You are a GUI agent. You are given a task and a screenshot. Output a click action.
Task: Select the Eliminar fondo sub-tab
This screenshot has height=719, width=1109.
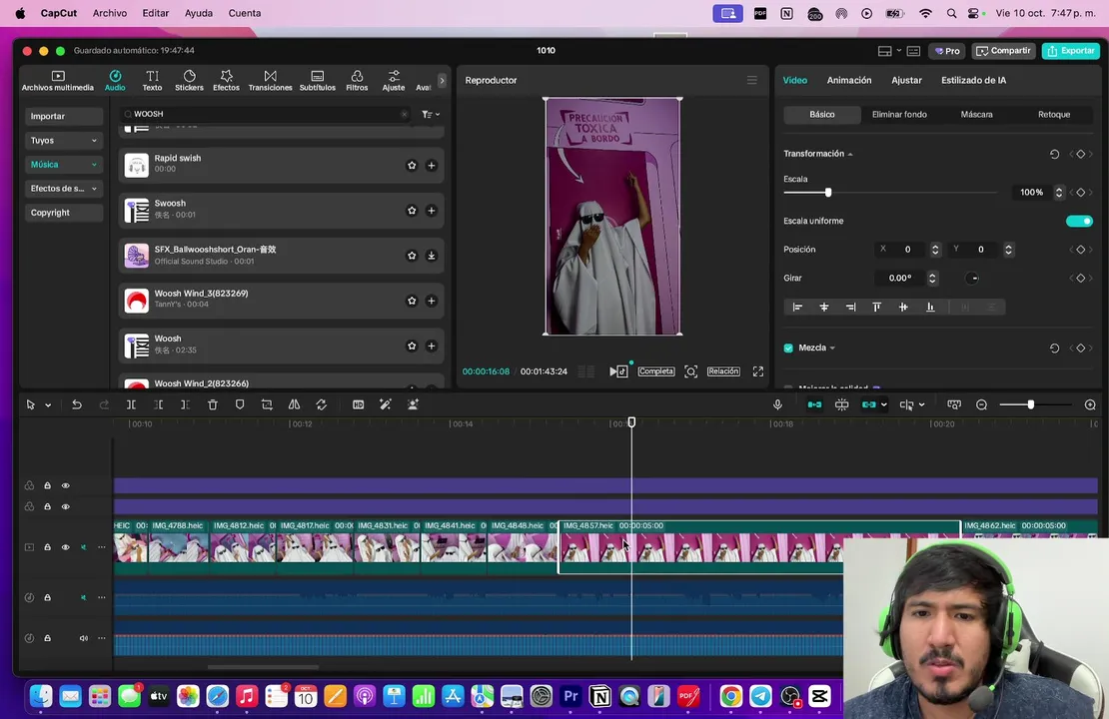point(899,114)
